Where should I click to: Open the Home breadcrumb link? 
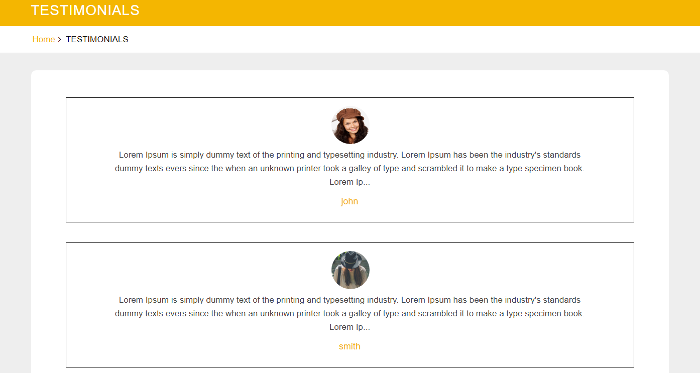(44, 39)
